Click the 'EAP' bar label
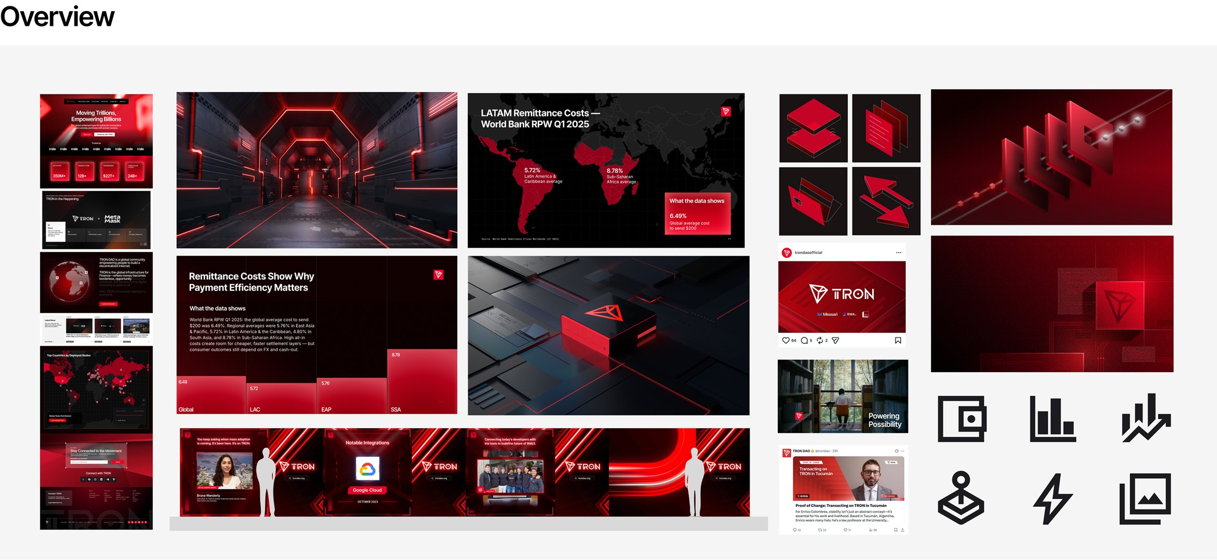The image size is (1217, 560). [x=326, y=410]
